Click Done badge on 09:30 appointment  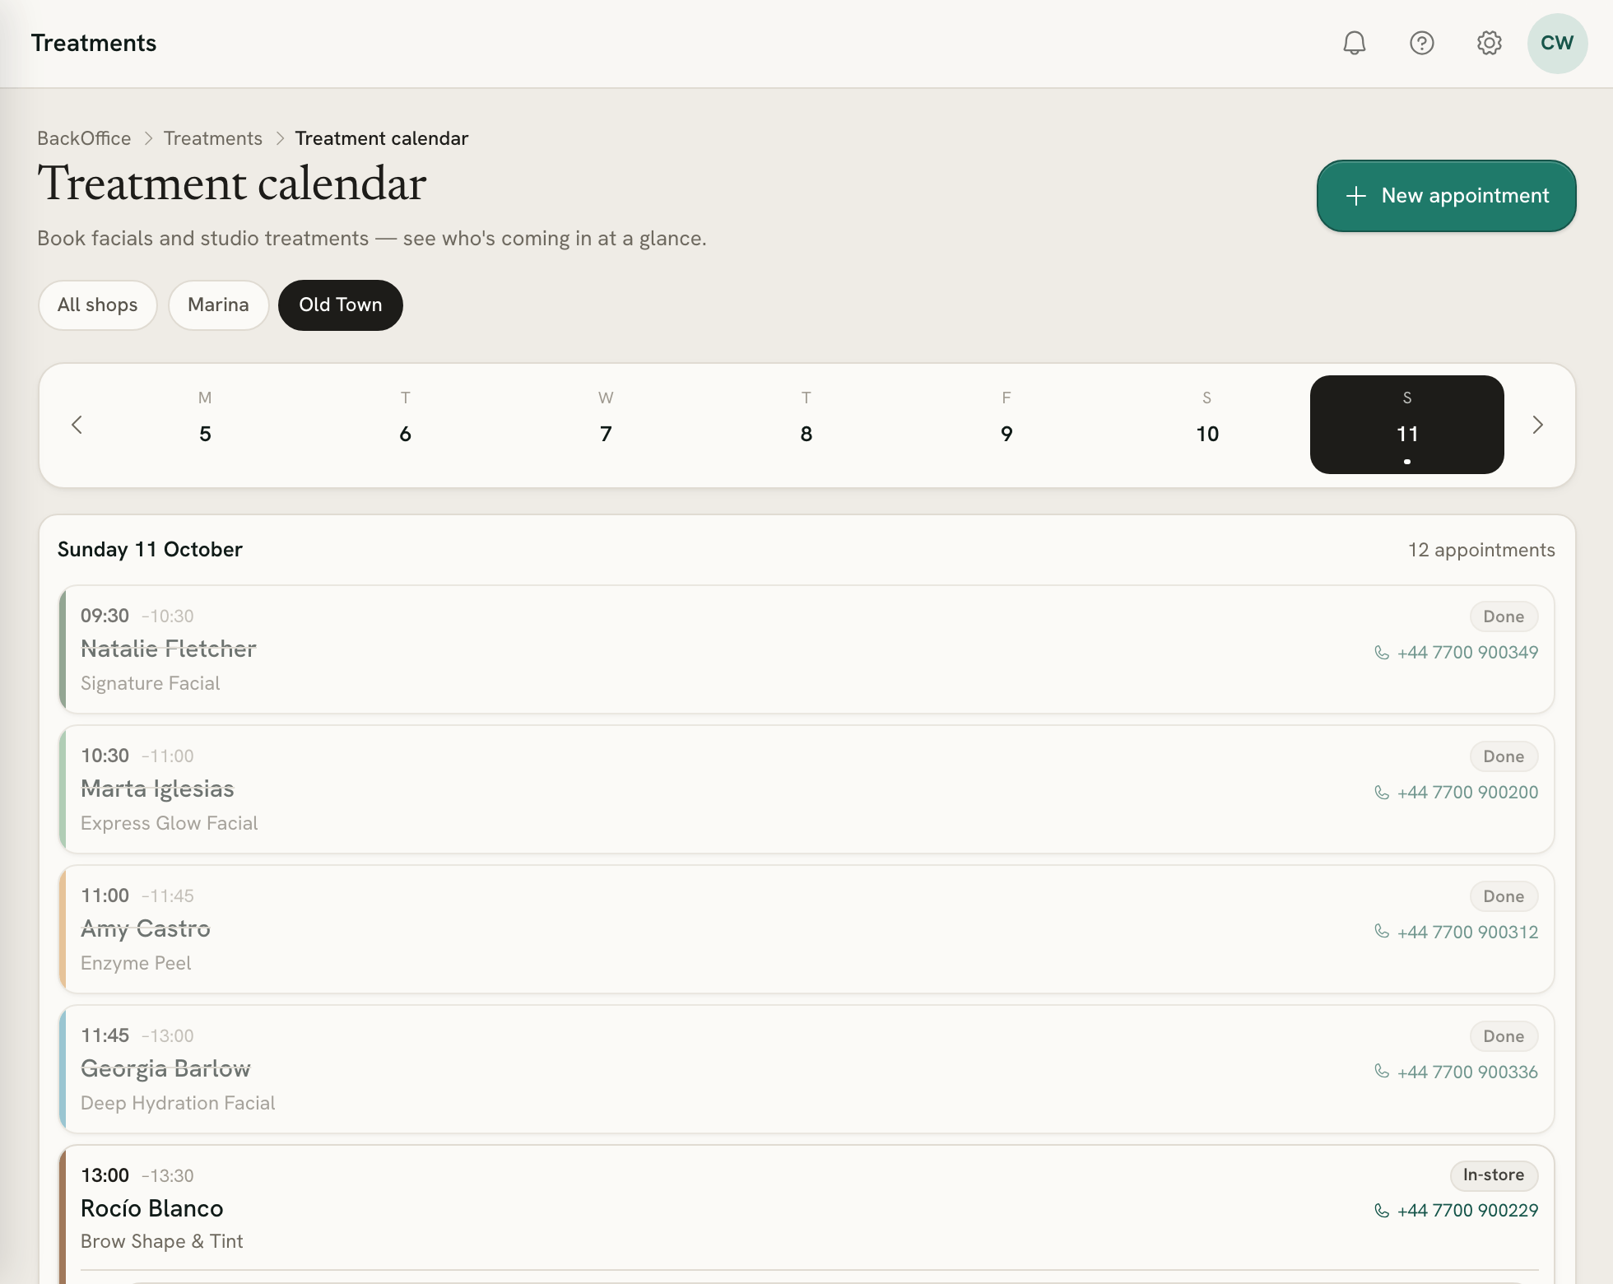click(x=1504, y=616)
